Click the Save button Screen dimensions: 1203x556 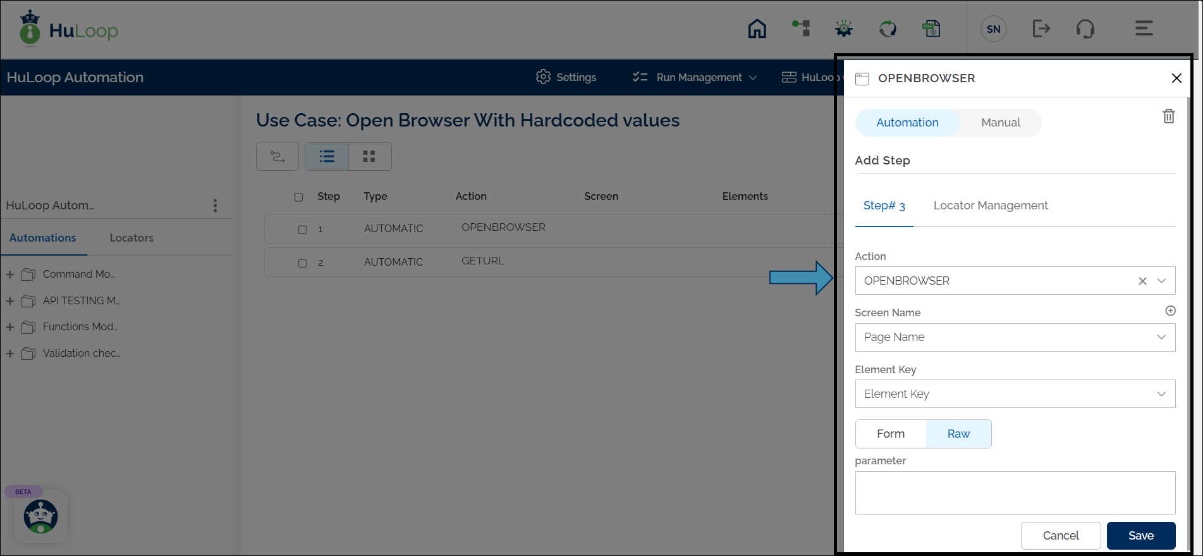tap(1140, 536)
